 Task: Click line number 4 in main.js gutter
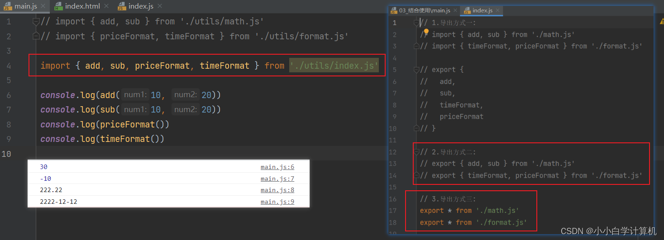click(x=9, y=66)
